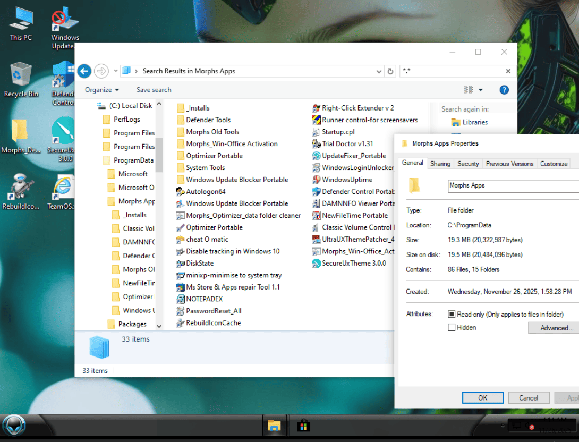
Task: Click the refresh button beside address bar
Action: pos(391,71)
